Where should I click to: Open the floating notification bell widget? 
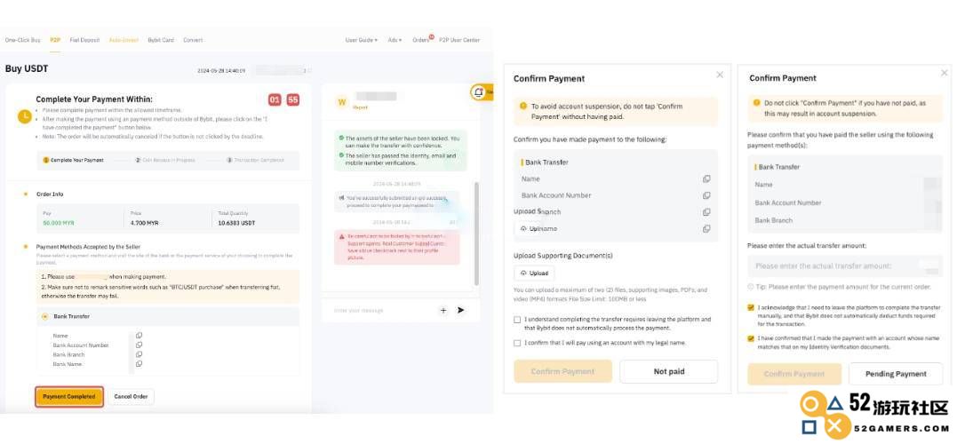tap(481, 92)
